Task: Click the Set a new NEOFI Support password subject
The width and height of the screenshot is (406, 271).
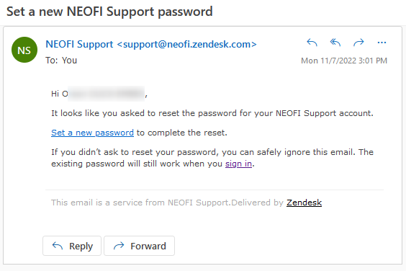Action: pyautogui.click(x=109, y=12)
